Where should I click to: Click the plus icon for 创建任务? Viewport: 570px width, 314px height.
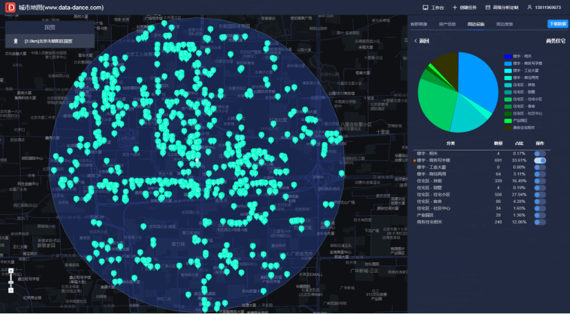[x=455, y=8]
